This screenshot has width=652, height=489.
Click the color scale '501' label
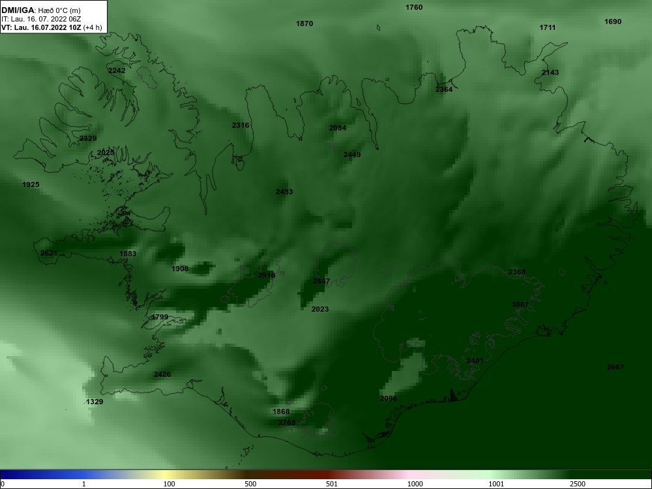point(332,484)
